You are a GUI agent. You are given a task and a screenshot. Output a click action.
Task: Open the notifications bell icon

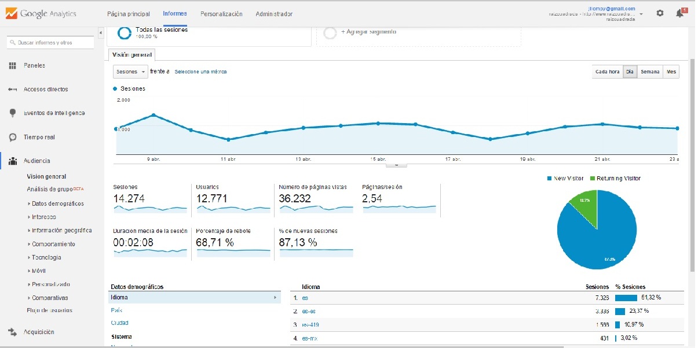(680, 13)
